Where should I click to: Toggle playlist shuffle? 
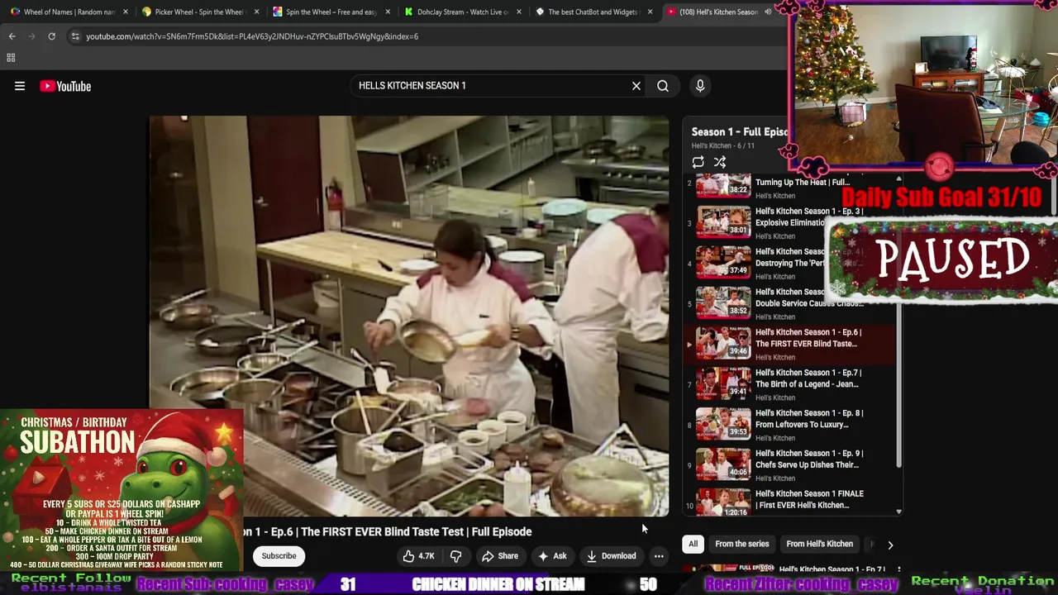point(720,162)
